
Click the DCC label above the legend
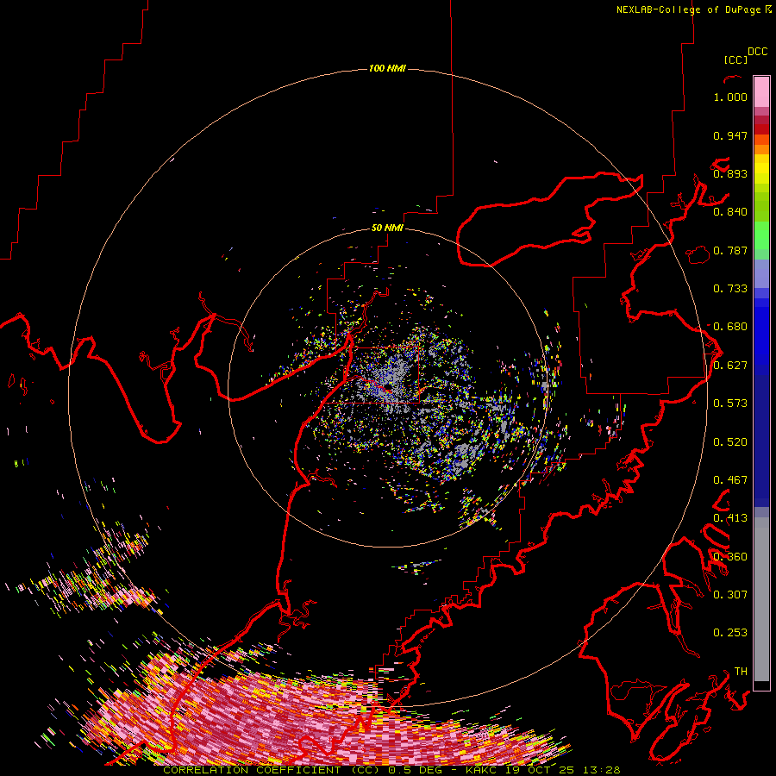pyautogui.click(x=757, y=52)
